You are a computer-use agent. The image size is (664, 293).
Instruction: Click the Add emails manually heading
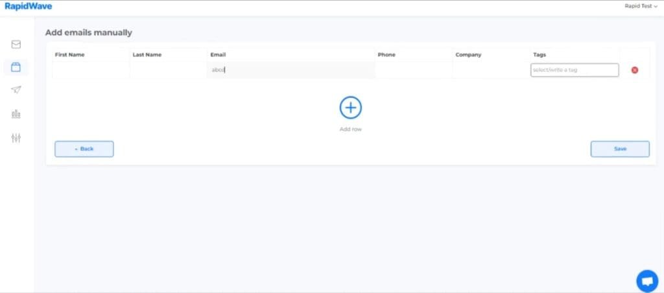pyautogui.click(x=88, y=32)
